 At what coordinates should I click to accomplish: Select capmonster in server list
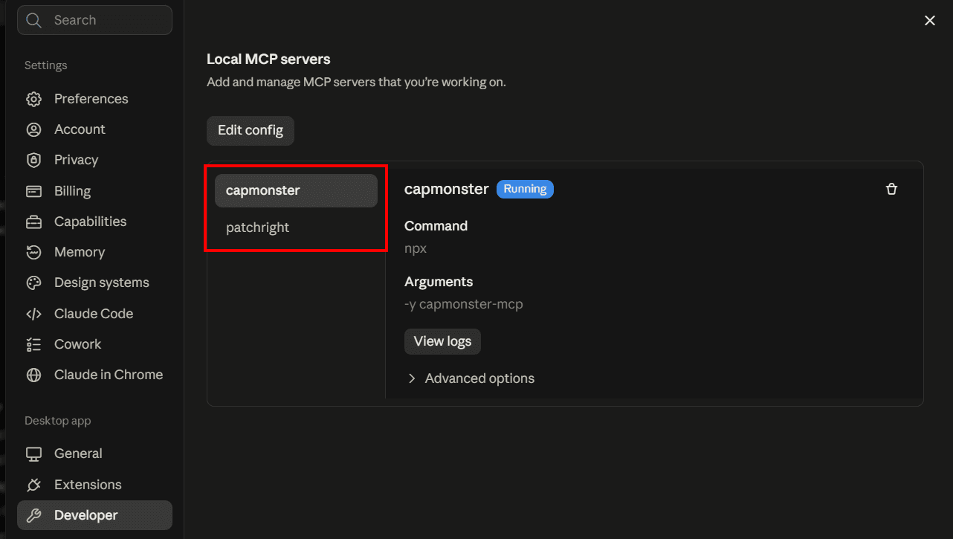pos(296,190)
